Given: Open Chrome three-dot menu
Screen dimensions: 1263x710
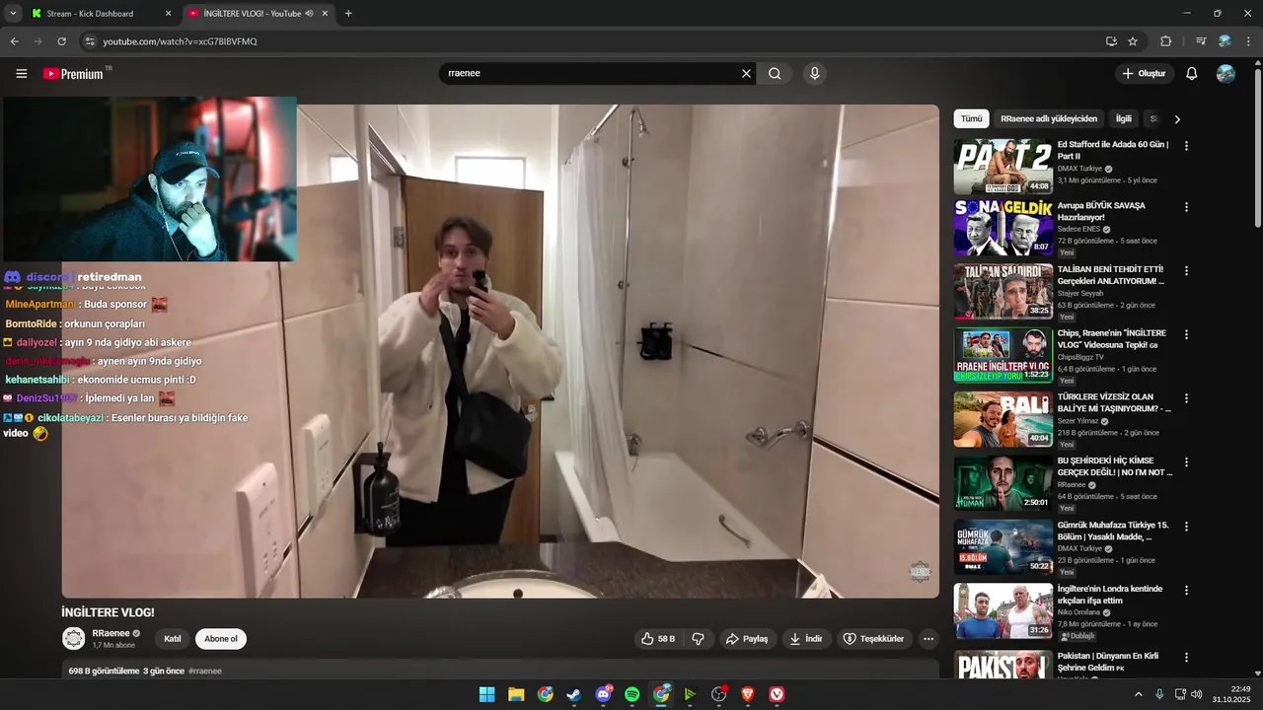Looking at the screenshot, I should point(1249,41).
